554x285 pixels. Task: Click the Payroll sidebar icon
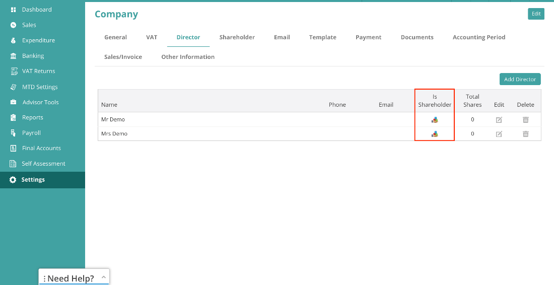point(14,133)
